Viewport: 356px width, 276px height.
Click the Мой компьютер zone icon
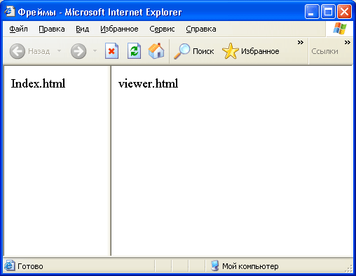tap(214, 265)
